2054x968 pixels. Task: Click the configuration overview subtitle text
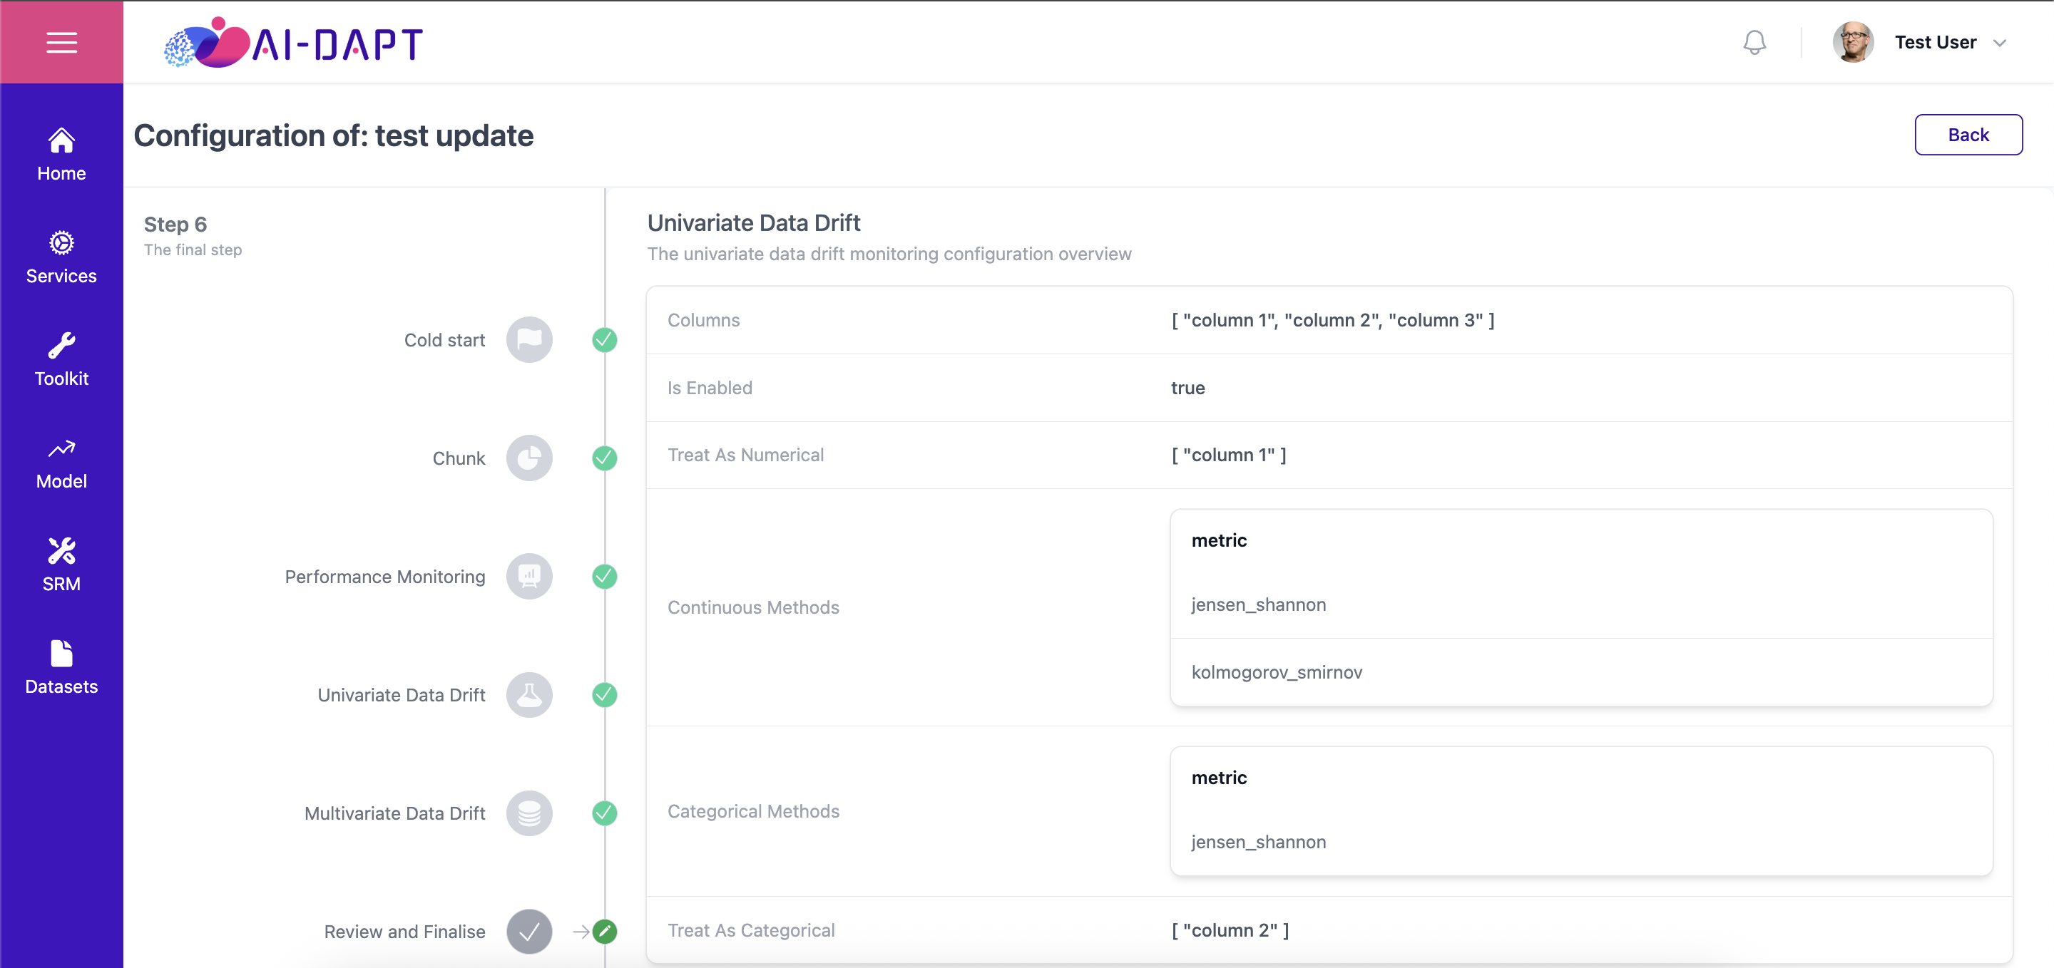tap(889, 254)
